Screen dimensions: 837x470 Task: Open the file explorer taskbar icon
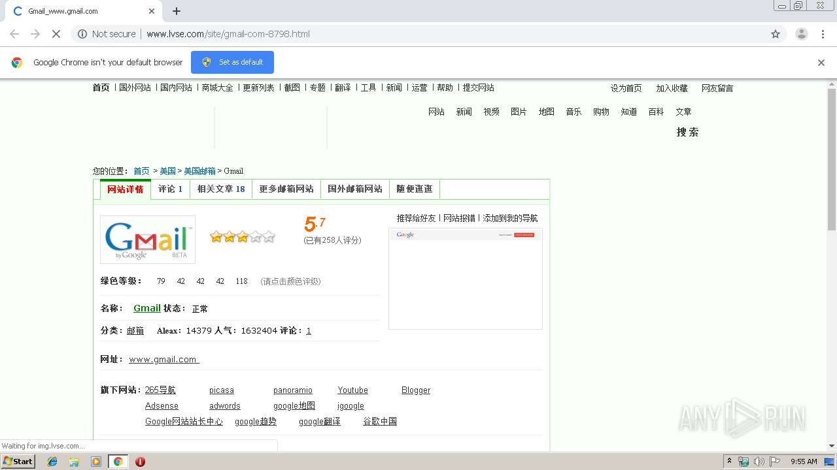tap(74, 462)
